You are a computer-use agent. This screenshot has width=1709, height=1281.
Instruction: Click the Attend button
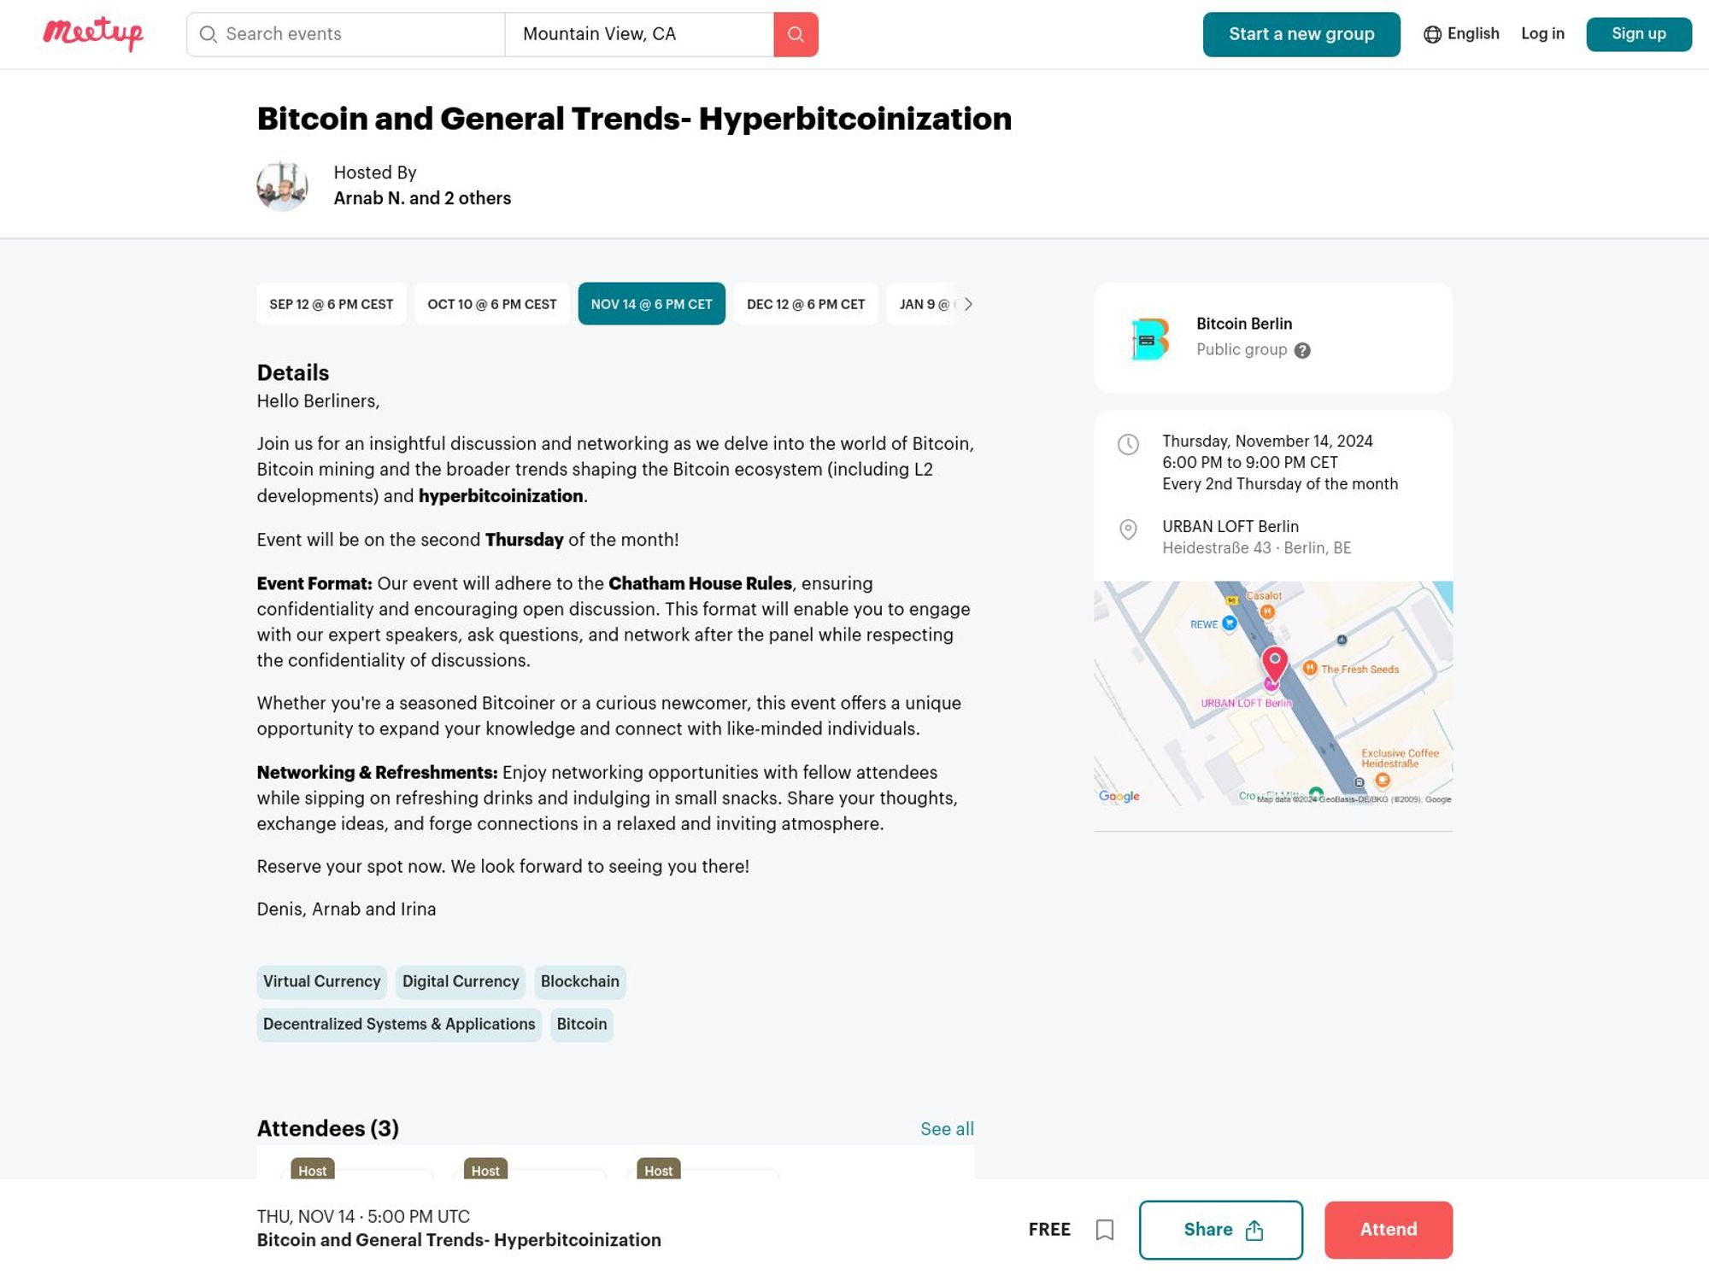1388,1230
